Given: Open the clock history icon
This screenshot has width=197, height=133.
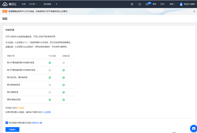Looking at the screenshot, I should (140, 4).
